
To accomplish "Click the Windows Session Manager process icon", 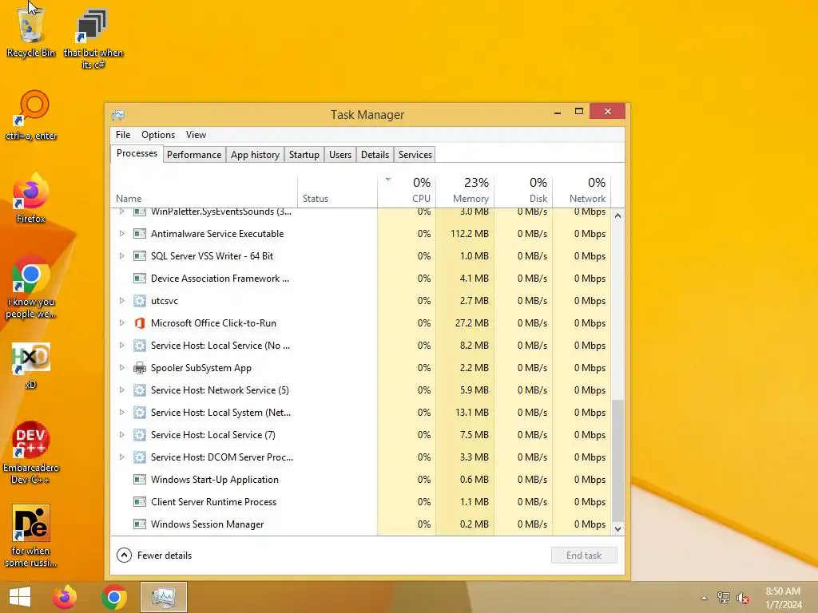I will [139, 524].
